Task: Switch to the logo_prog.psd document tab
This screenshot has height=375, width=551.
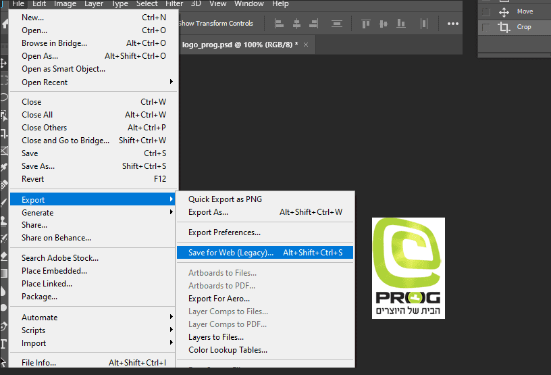Action: coord(240,45)
